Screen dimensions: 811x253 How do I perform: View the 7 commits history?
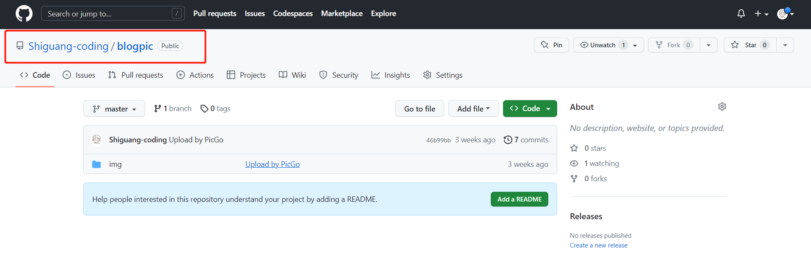[526, 140]
